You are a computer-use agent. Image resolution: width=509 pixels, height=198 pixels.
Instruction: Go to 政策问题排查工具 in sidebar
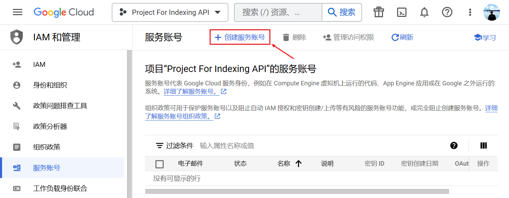click(60, 106)
